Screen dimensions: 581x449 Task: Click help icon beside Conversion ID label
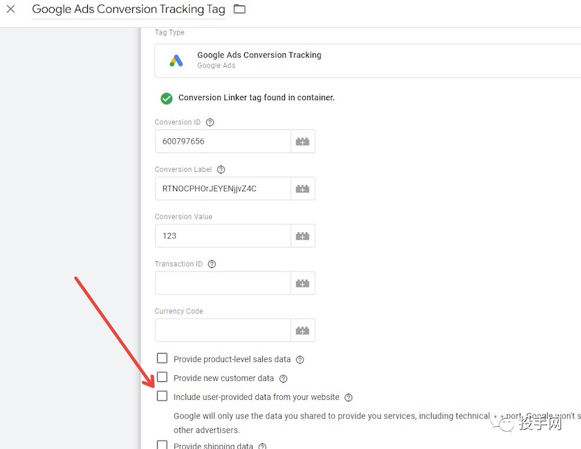point(210,122)
